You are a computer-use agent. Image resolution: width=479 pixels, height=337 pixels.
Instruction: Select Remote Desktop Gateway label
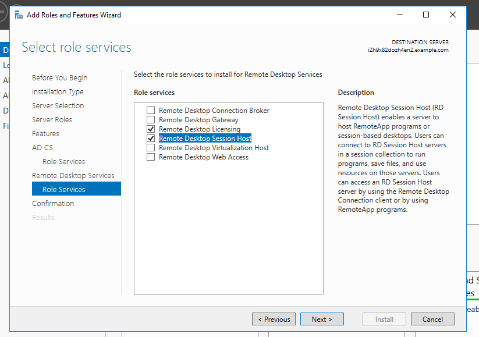(198, 120)
